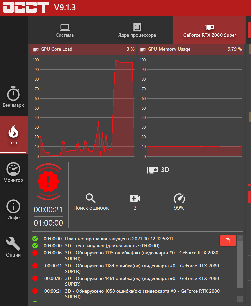
Task: Click the log scrollbar up arrow
Action: [x=240, y=238]
